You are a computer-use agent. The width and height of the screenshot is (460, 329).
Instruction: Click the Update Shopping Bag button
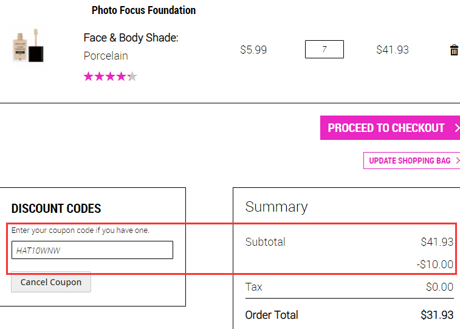(411, 161)
